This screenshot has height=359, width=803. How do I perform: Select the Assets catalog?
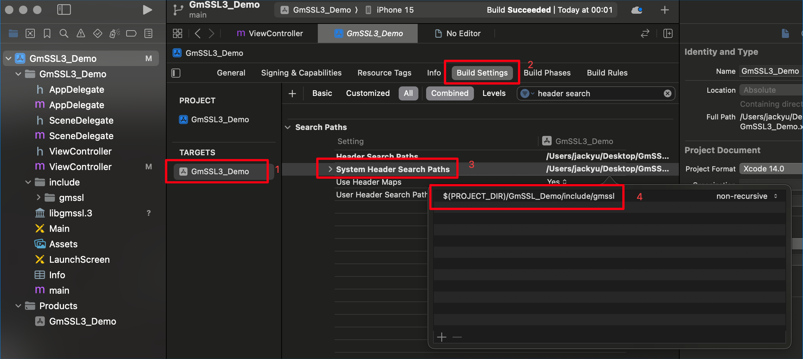63,244
